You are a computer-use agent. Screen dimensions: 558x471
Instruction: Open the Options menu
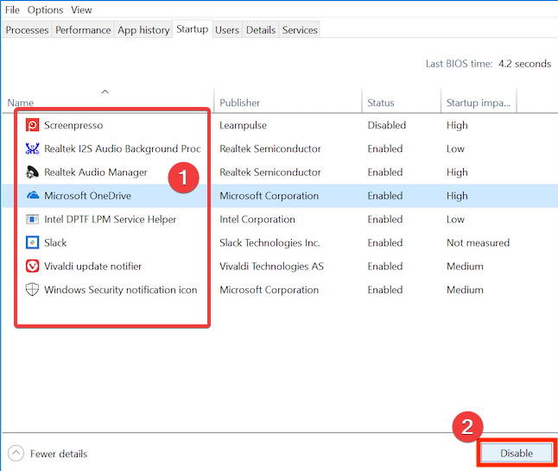pos(45,10)
